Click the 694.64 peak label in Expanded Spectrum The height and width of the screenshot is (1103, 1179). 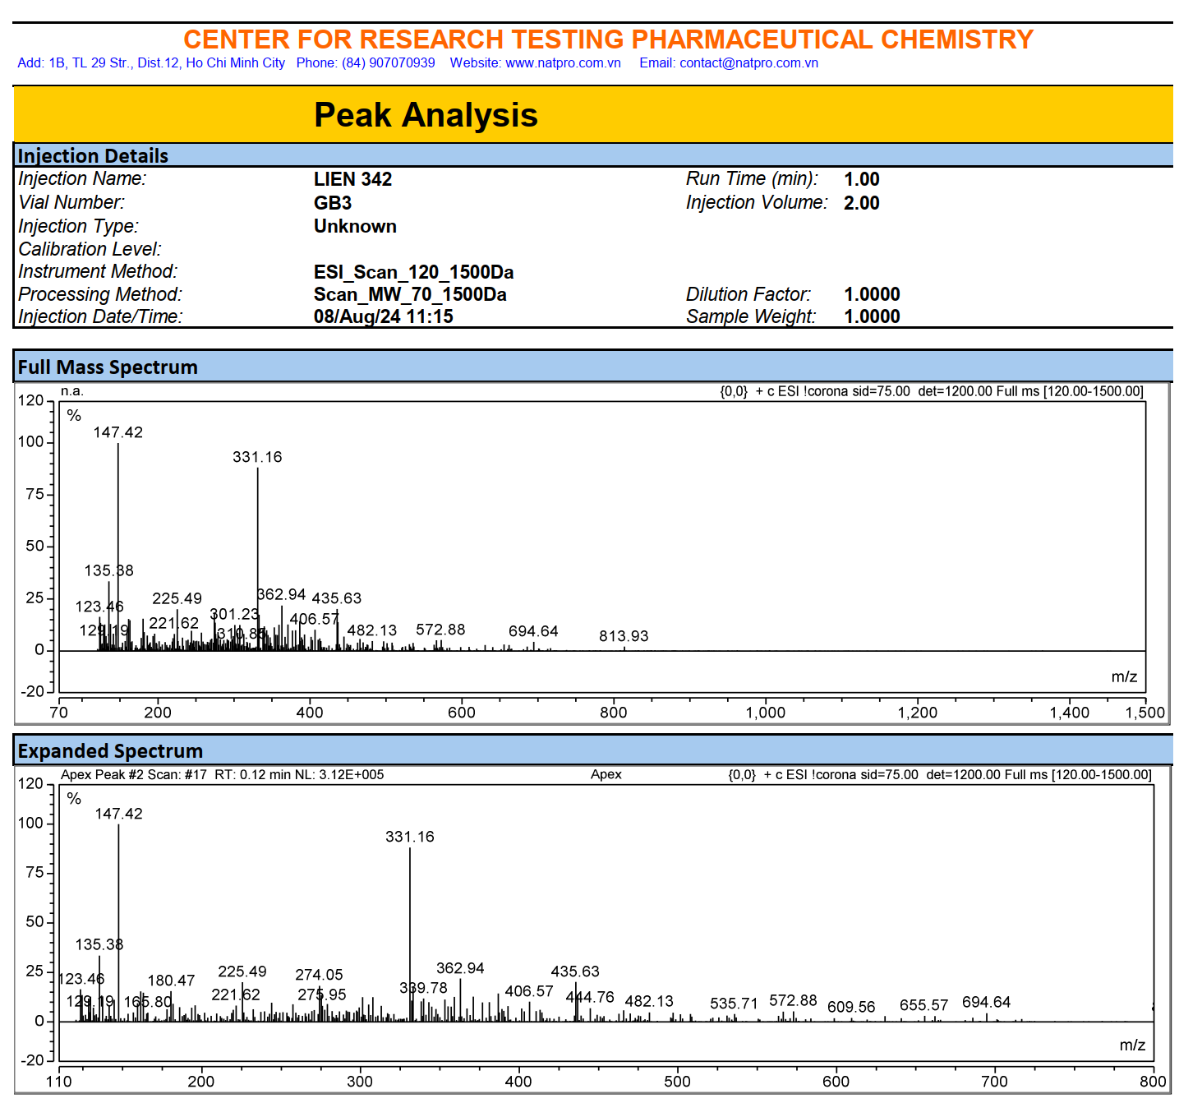click(986, 1002)
